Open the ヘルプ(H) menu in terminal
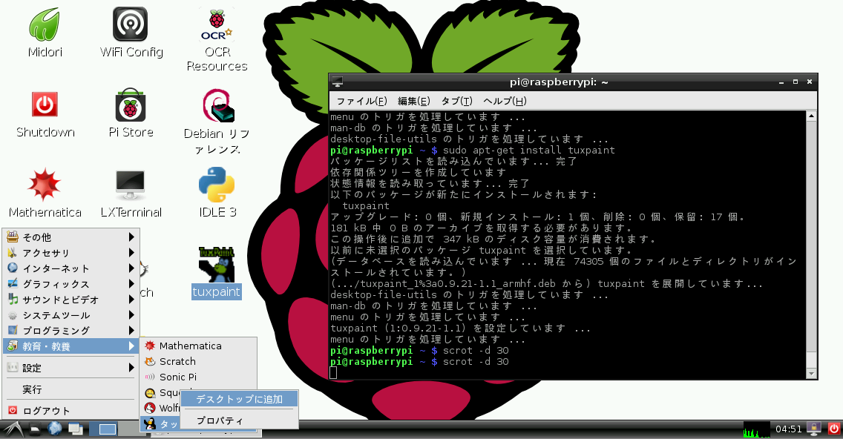Screen dimensions: 843x439 [505, 101]
